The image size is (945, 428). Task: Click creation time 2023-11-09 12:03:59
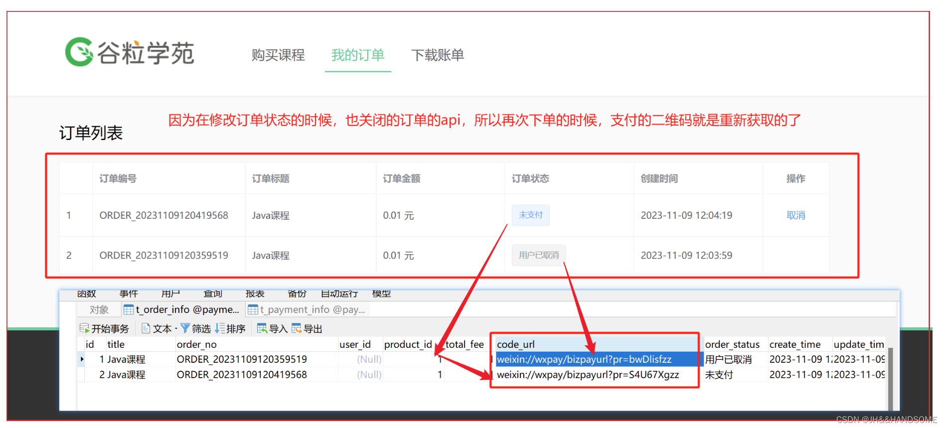[686, 255]
